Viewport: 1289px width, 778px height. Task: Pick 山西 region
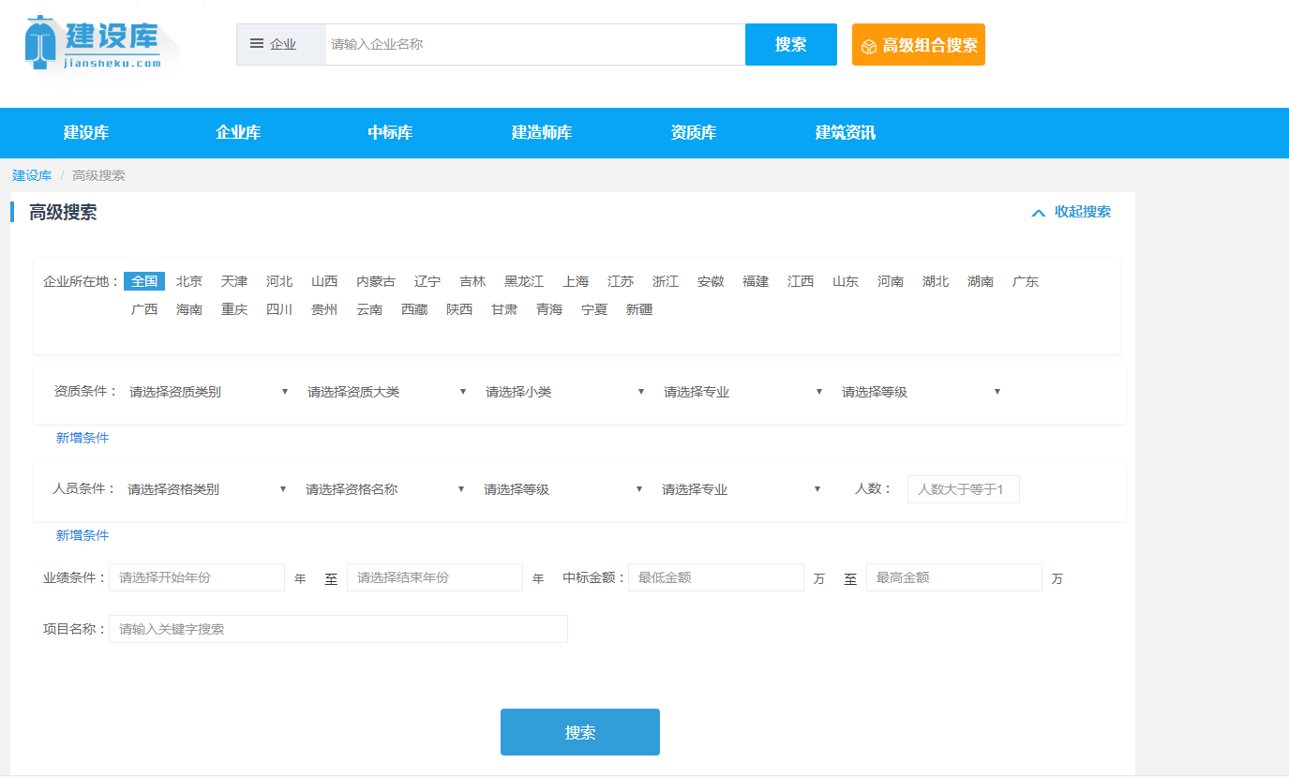324,281
